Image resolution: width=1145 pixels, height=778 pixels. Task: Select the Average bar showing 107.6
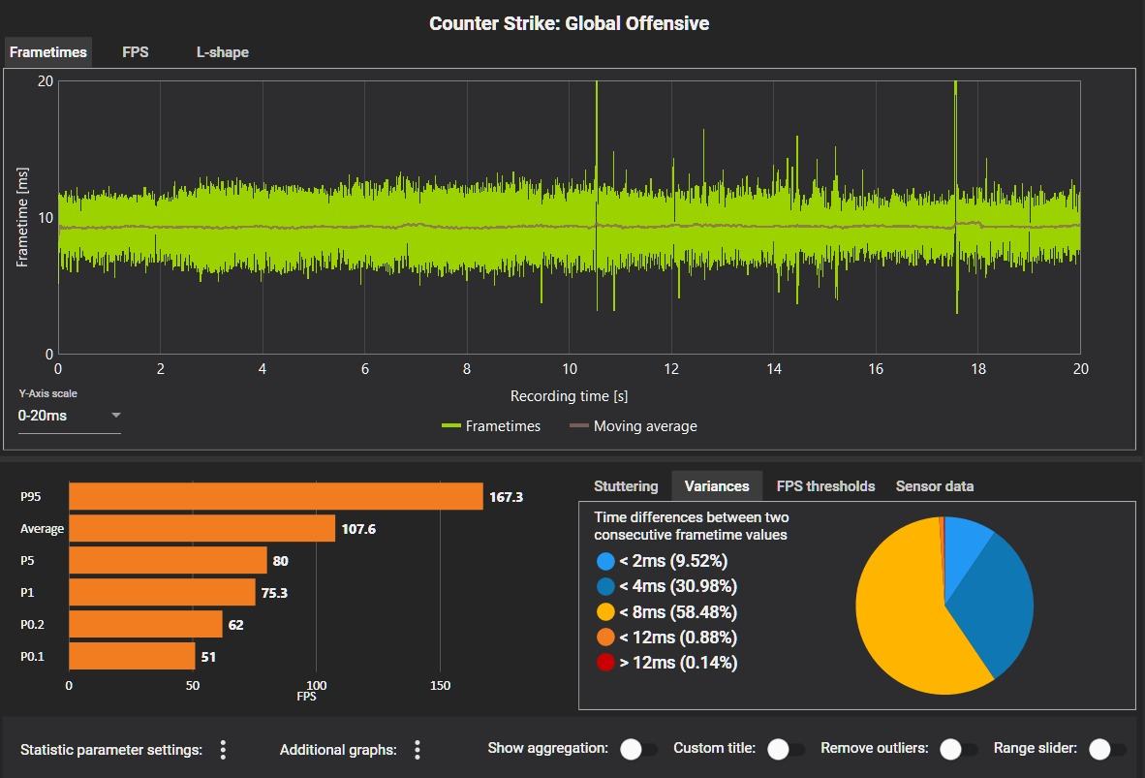(202, 528)
